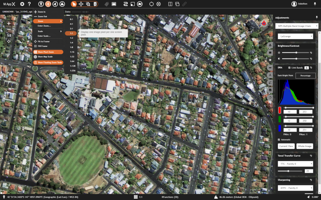This screenshot has width=321, height=200.
Task: Toggle the Link Bands checkbox in DRA
Action: coord(289,68)
